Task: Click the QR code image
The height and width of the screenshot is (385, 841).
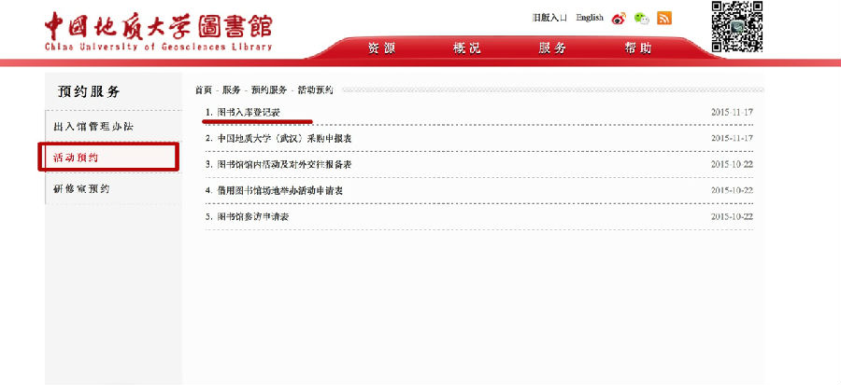Action: coord(737,27)
